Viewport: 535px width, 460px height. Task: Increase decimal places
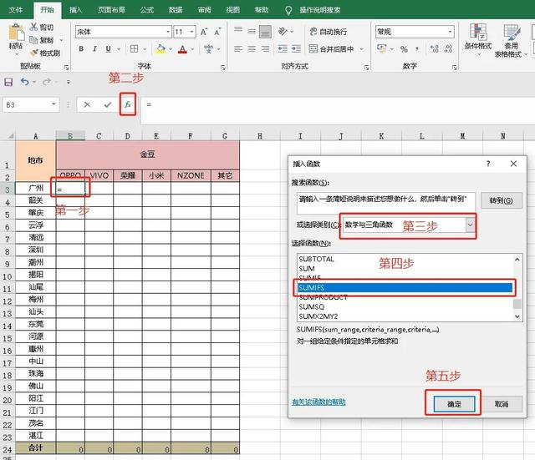[x=435, y=49]
